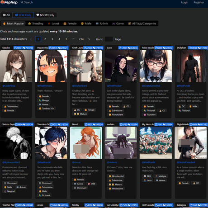Go to next page arrow
208x208 pixels.
89,39
